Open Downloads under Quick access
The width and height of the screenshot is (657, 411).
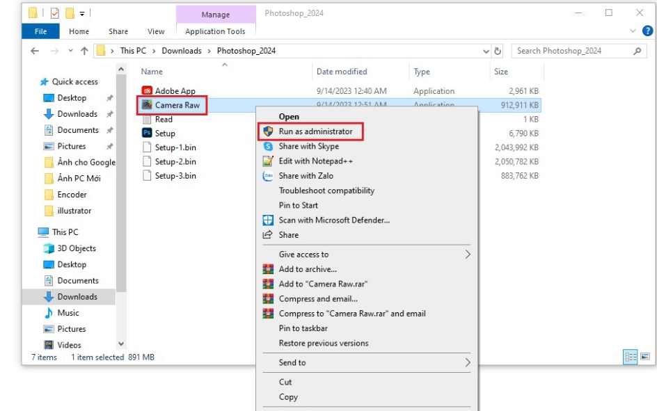(x=77, y=114)
